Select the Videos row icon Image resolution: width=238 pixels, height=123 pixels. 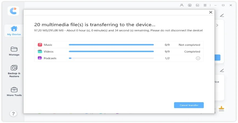(x=40, y=52)
